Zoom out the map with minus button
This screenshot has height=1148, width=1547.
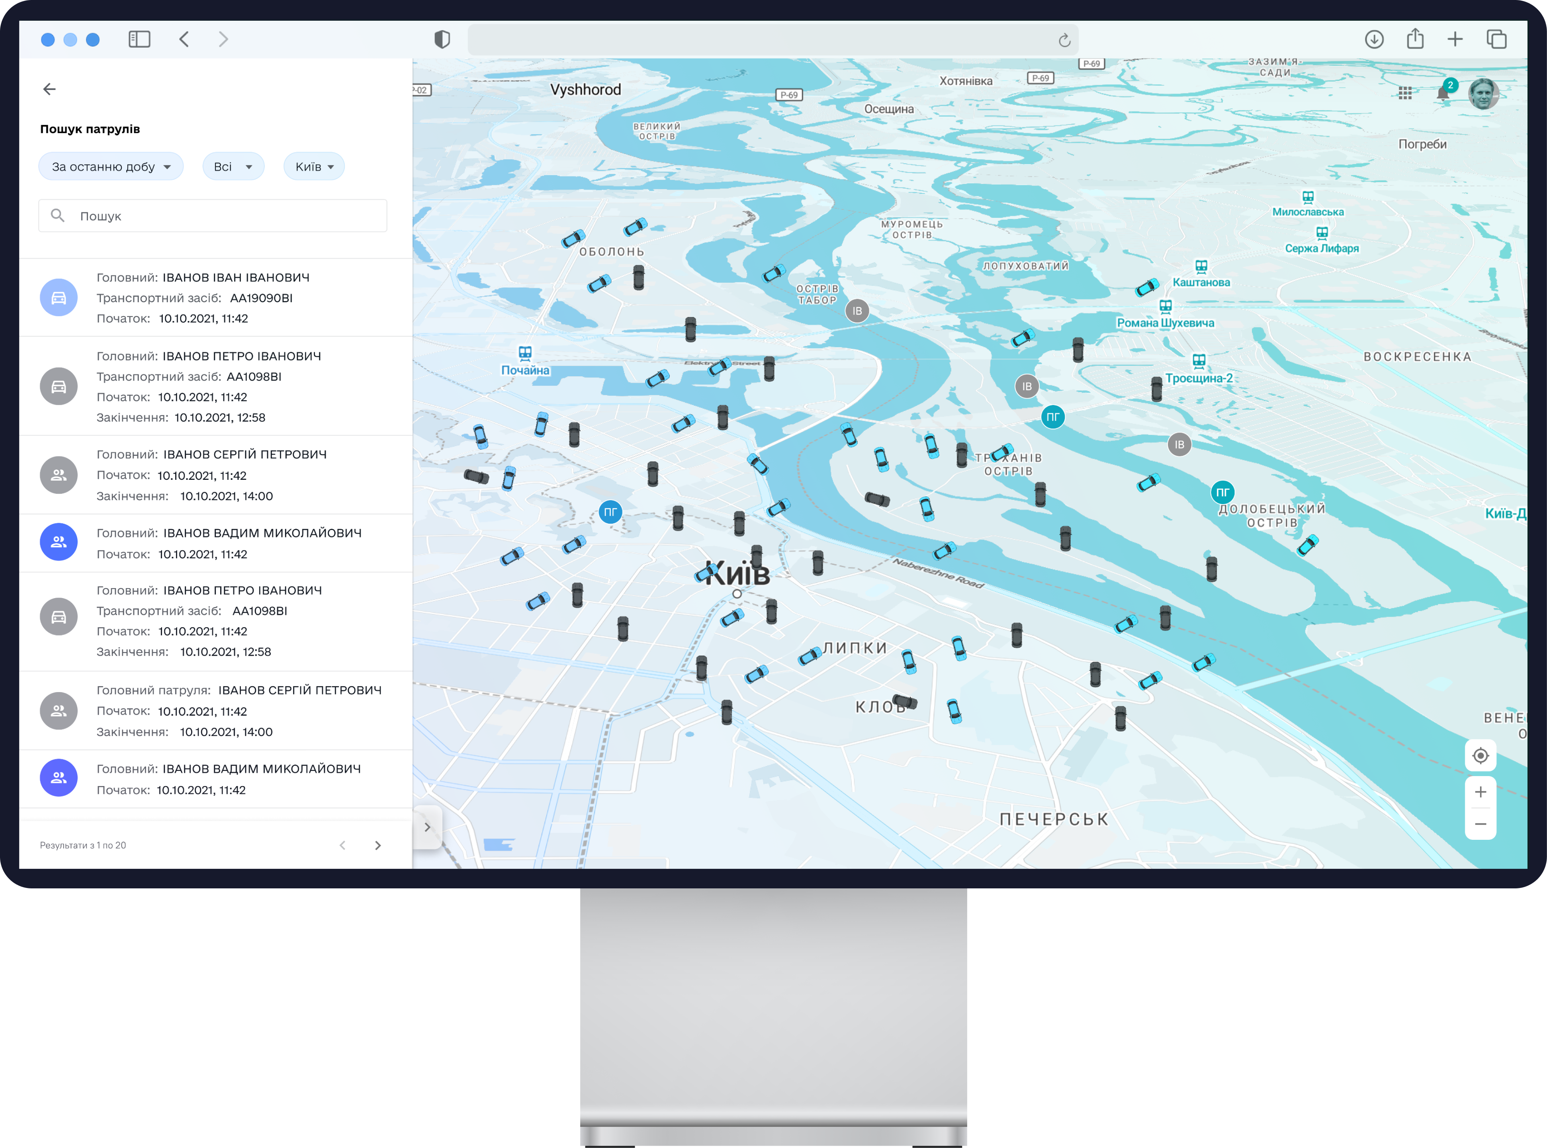click(1480, 824)
